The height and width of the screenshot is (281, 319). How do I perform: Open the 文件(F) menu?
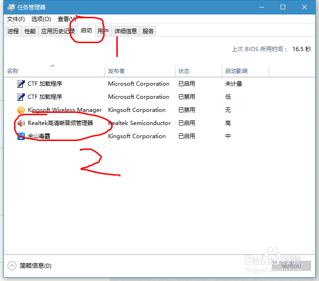coord(16,19)
